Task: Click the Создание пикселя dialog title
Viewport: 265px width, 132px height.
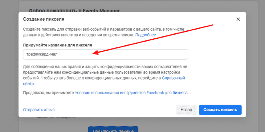Action: 44,19
